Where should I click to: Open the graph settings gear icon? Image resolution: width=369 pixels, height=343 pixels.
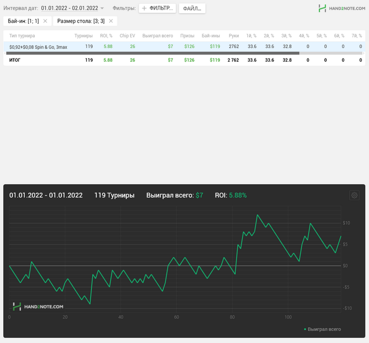pos(354,195)
